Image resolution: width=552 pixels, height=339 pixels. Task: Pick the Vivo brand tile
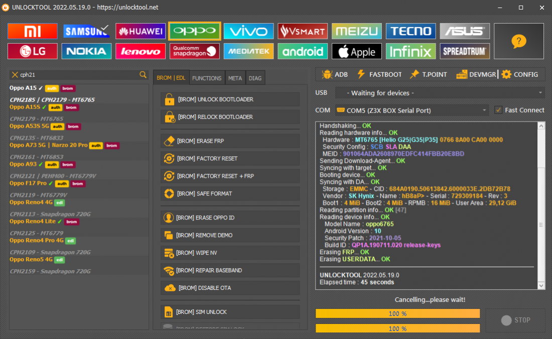click(x=248, y=31)
